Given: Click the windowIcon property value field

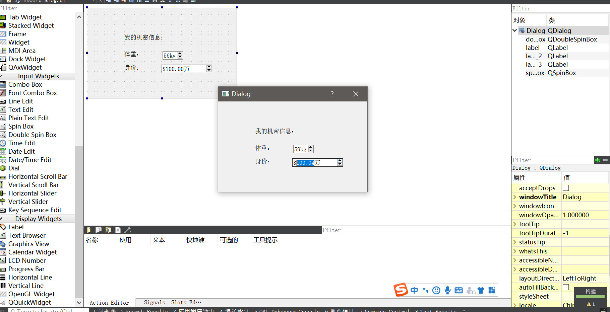Looking at the screenshot, I should pos(585,206).
